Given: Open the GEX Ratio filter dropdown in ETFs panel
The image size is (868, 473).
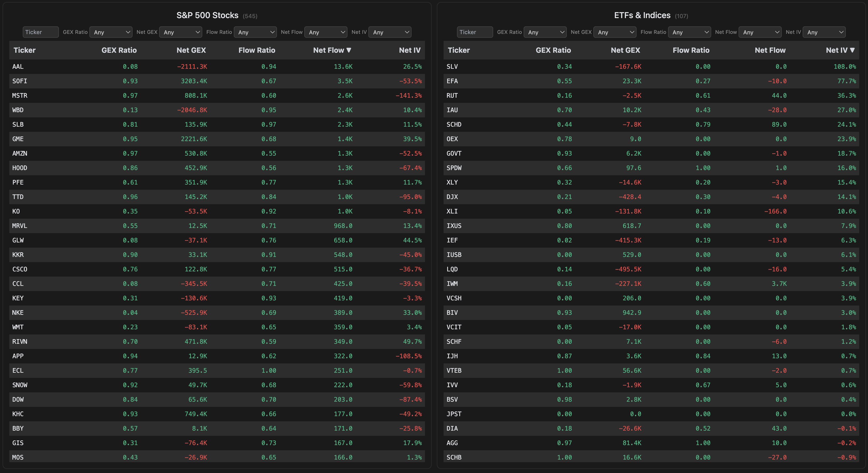Looking at the screenshot, I should (545, 32).
